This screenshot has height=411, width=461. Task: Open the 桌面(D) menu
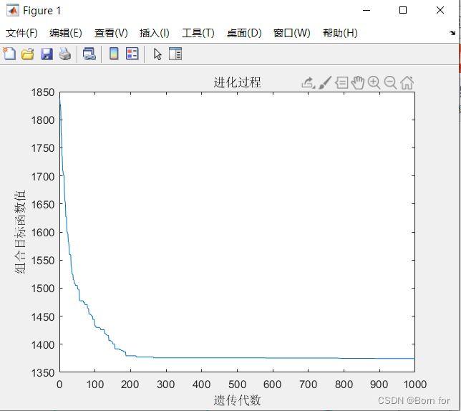244,33
